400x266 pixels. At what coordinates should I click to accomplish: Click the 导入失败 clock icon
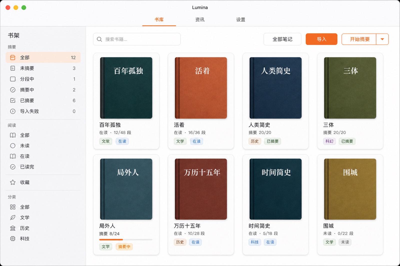coord(13,111)
